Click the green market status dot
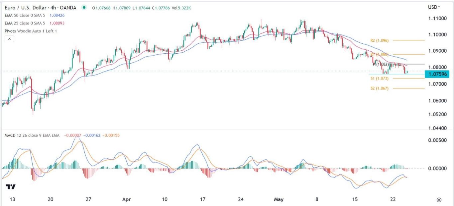 click(85, 8)
